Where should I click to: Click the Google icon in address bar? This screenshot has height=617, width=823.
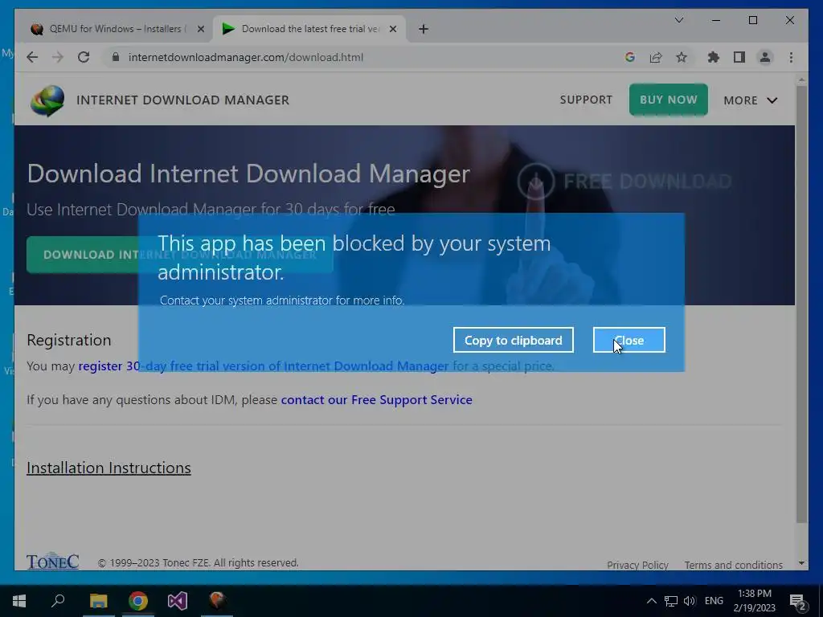pyautogui.click(x=630, y=57)
